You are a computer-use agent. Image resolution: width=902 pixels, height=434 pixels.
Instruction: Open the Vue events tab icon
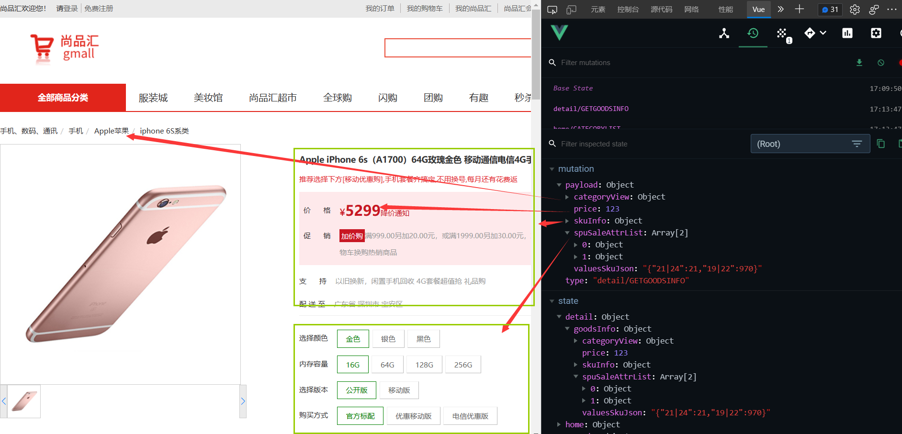click(783, 33)
